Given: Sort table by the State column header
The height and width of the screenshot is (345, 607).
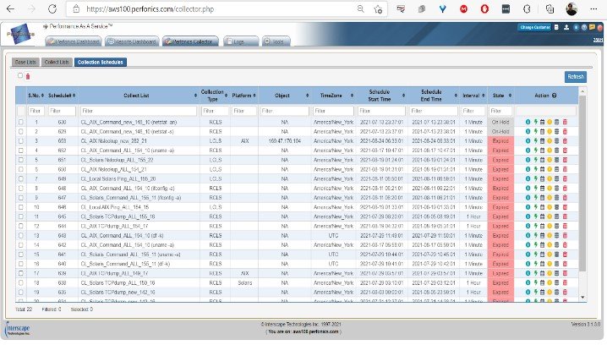Looking at the screenshot, I should click(498, 95).
